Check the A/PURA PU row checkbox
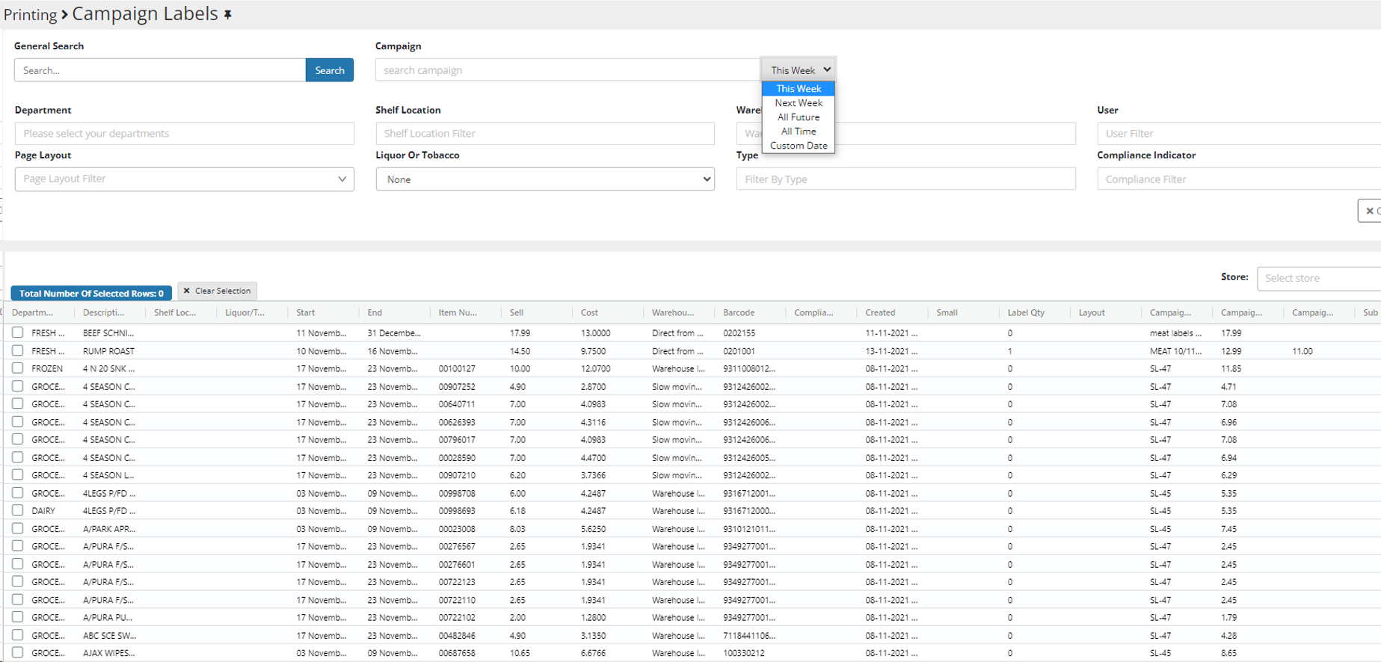The image size is (1381, 662). coord(18,617)
